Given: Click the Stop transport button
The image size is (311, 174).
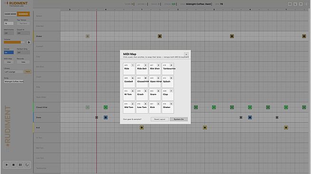Looking at the screenshot, I should [13, 164].
